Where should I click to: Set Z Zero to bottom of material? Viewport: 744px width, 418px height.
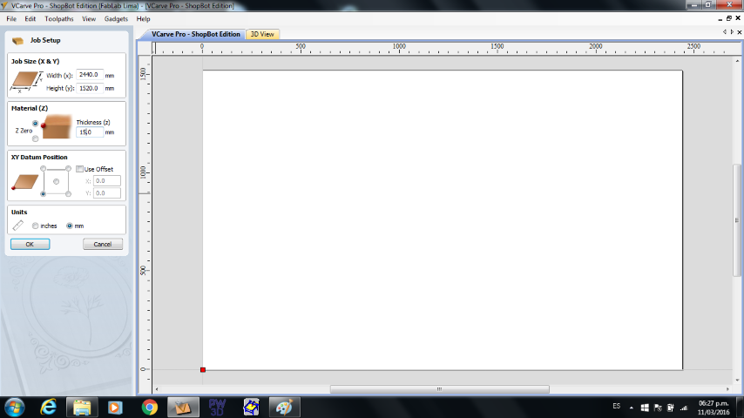point(35,139)
